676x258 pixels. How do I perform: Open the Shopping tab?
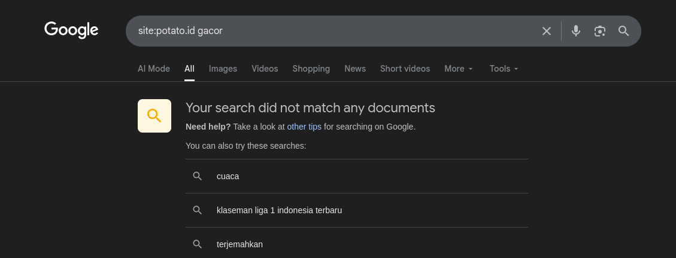point(311,69)
